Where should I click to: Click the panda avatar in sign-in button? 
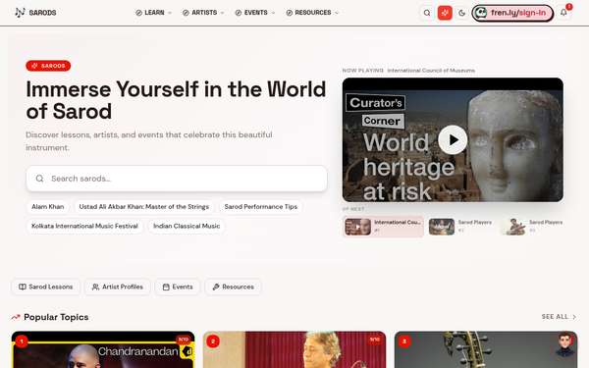pyautogui.click(x=481, y=13)
